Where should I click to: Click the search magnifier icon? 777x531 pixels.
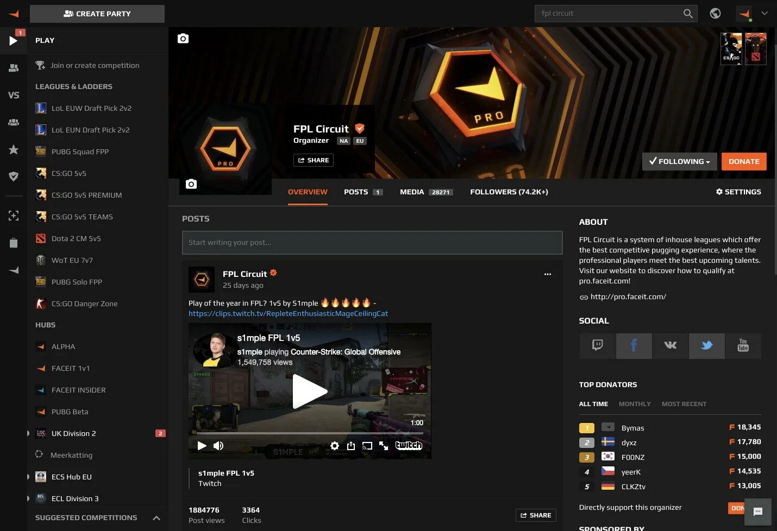point(688,14)
